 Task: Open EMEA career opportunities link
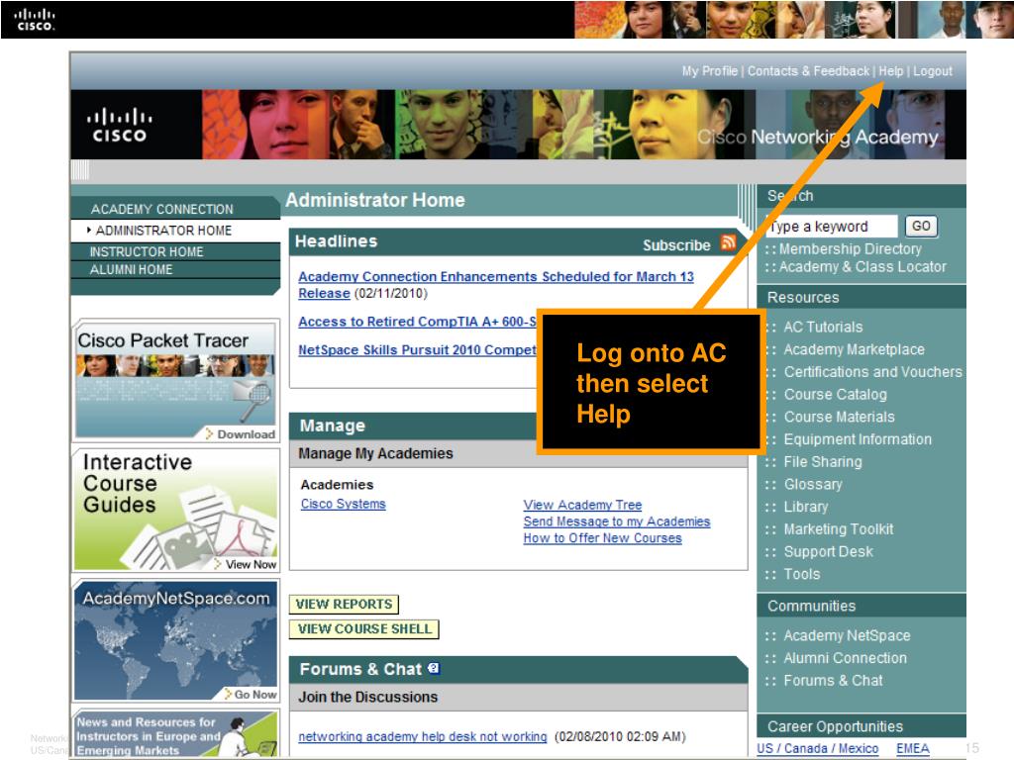912,748
